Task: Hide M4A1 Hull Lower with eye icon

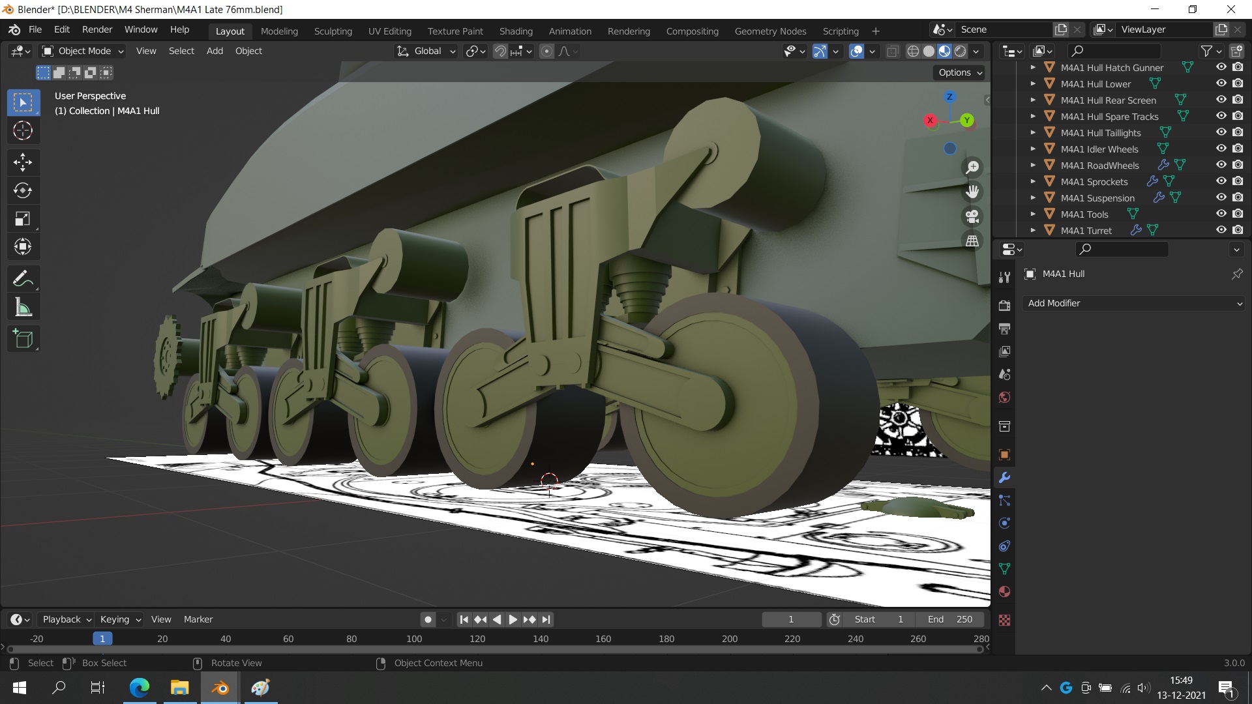Action: 1221,83
